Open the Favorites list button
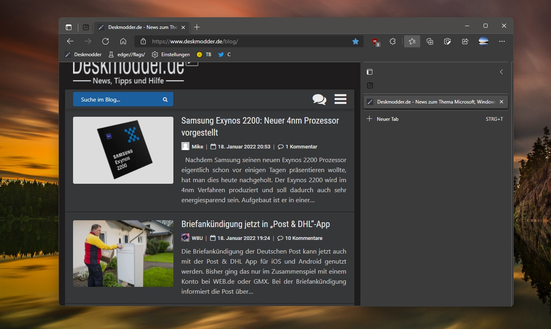 click(412, 41)
